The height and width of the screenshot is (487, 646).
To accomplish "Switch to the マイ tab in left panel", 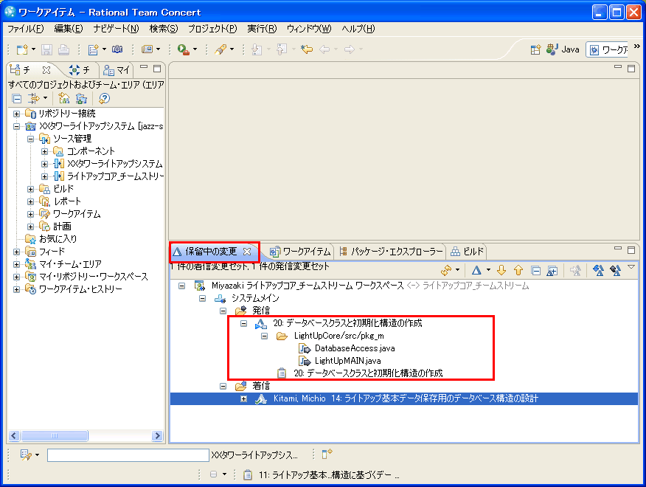I will (117, 70).
